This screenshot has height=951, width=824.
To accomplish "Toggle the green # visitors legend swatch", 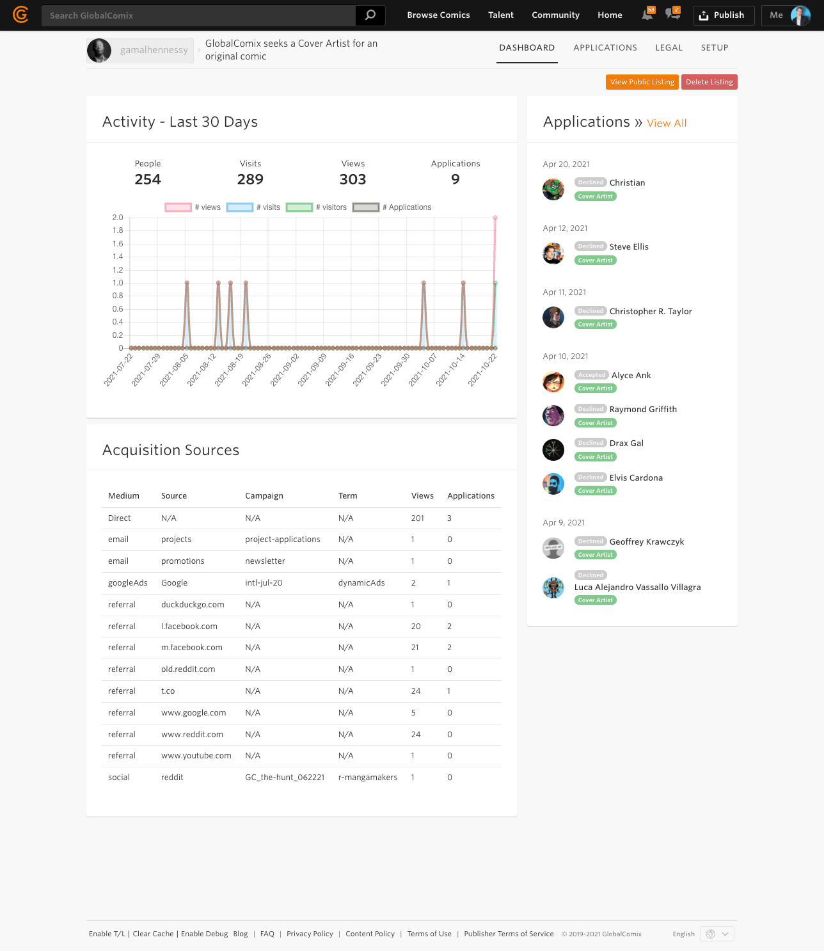I will tap(299, 207).
